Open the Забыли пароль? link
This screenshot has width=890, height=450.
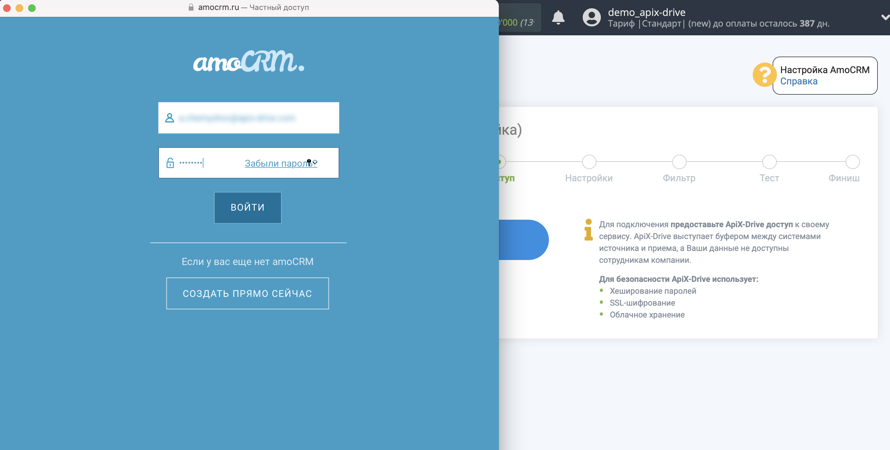281,163
